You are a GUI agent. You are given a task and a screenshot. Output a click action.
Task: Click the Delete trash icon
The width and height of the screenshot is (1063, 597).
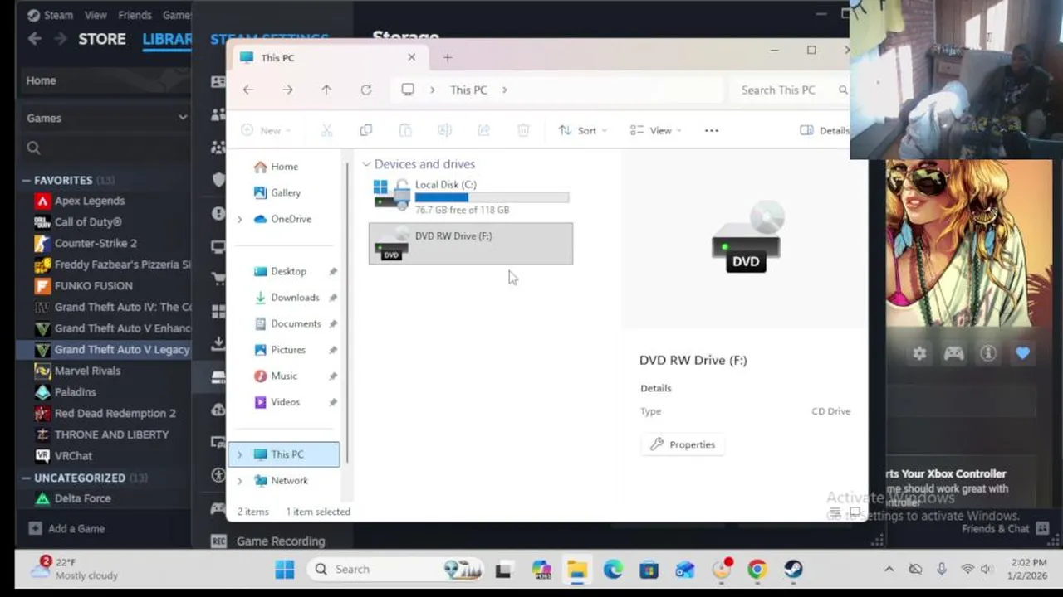coord(523,130)
